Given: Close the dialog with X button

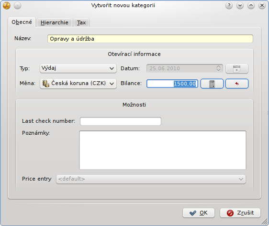Looking at the screenshot, I should click(262, 6).
